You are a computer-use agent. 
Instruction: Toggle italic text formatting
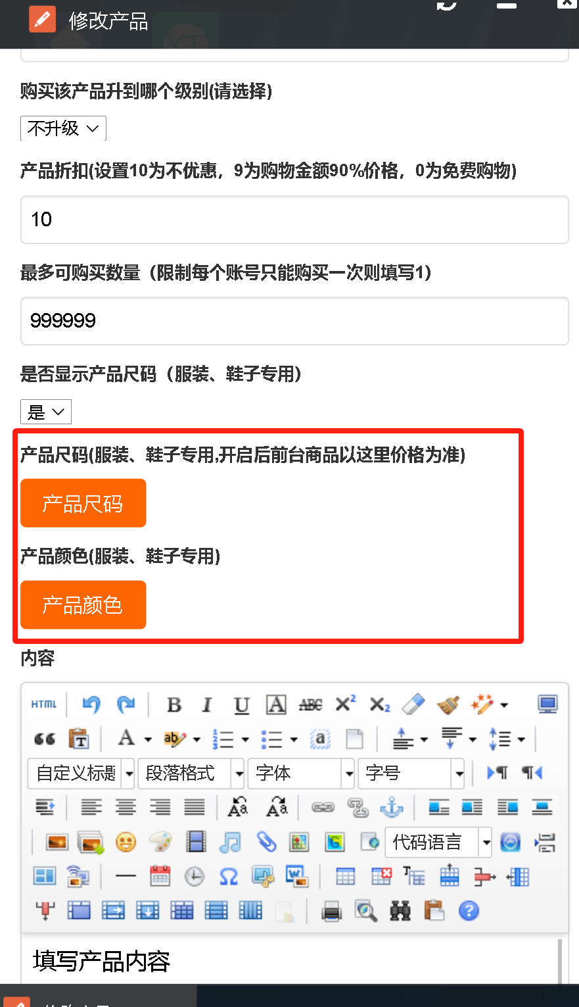207,704
